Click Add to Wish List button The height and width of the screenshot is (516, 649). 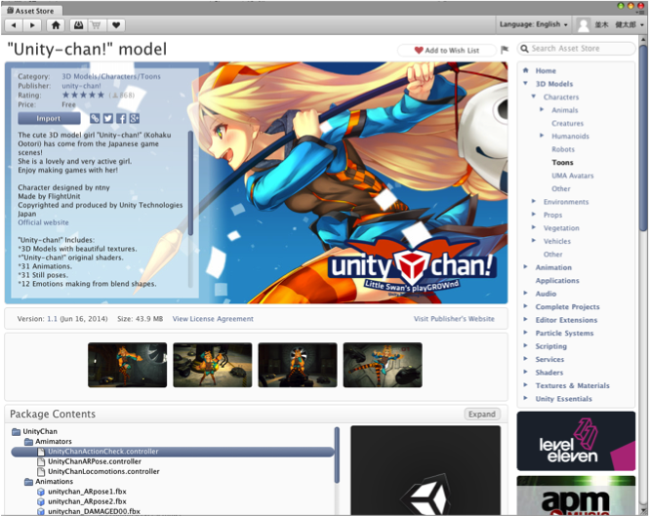point(447,51)
